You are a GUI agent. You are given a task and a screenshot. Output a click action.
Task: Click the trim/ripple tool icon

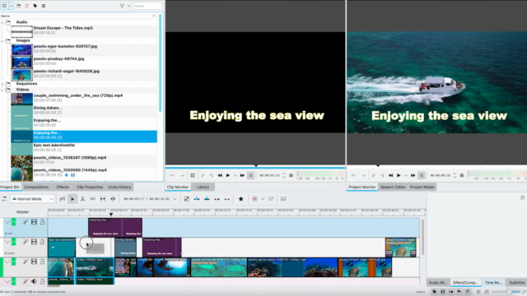[x=113, y=199]
